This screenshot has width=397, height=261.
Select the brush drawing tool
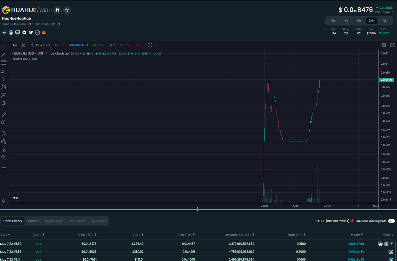(4, 71)
